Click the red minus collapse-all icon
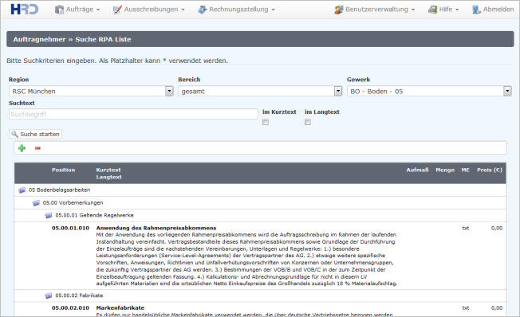The height and width of the screenshot is (317, 520). pyautogui.click(x=37, y=148)
